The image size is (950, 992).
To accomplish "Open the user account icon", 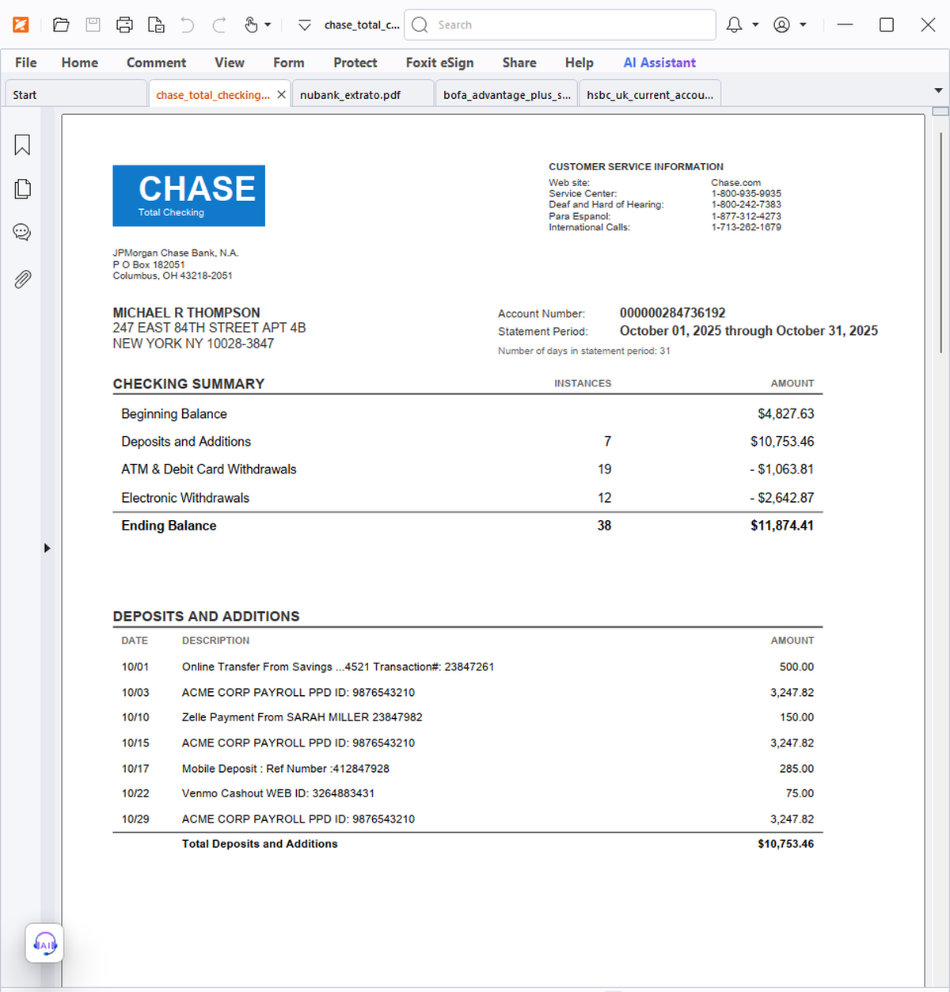I will click(781, 25).
